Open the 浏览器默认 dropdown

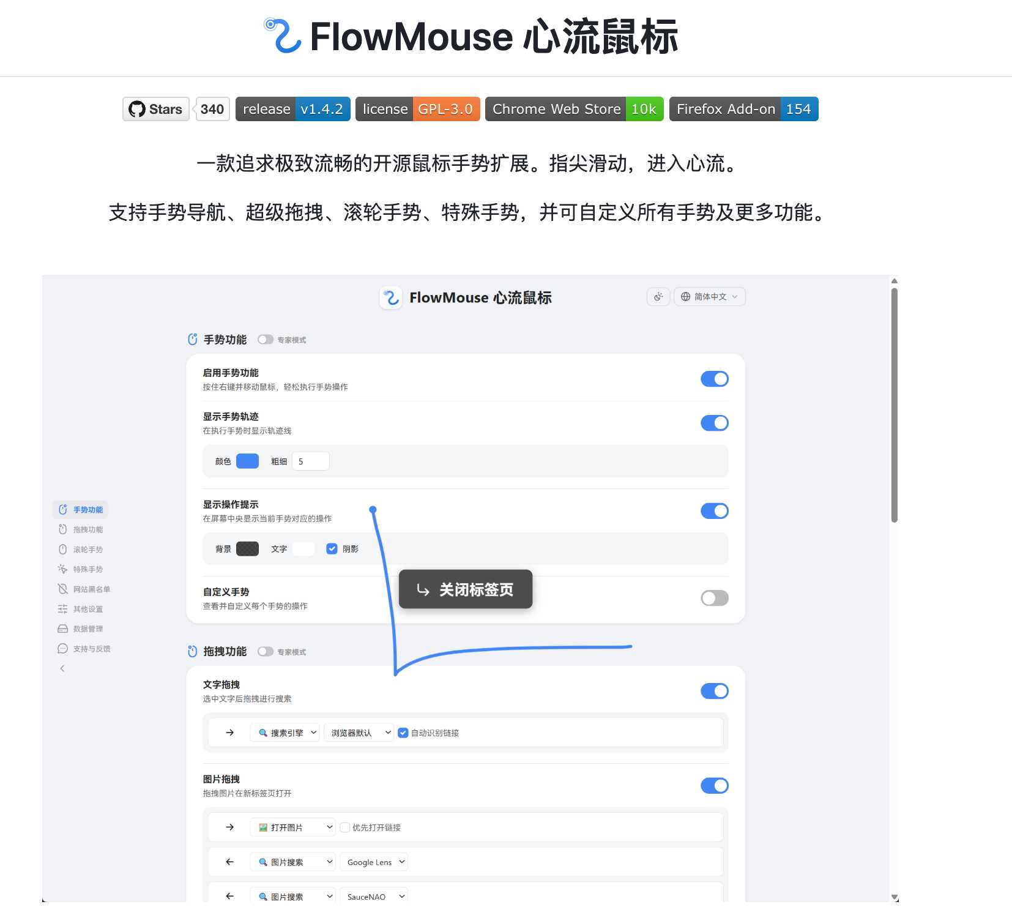click(x=359, y=733)
